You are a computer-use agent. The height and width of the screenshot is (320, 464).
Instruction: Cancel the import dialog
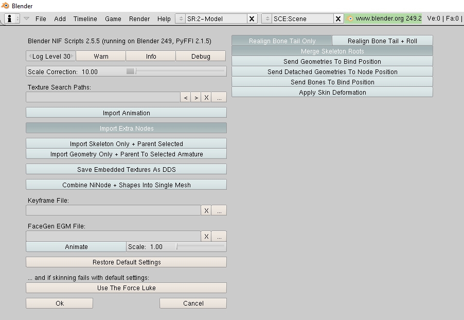pyautogui.click(x=193, y=303)
